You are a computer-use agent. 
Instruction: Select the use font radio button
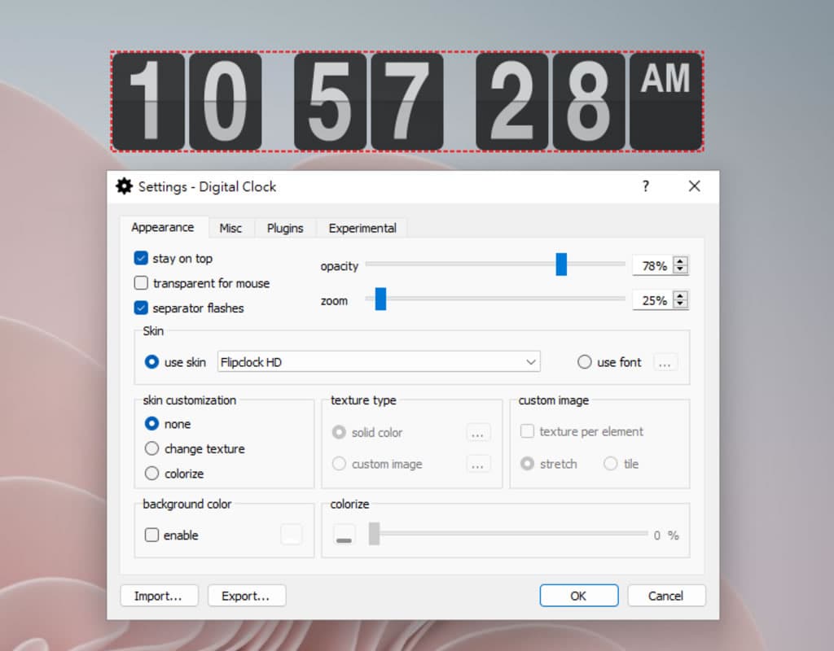(584, 362)
